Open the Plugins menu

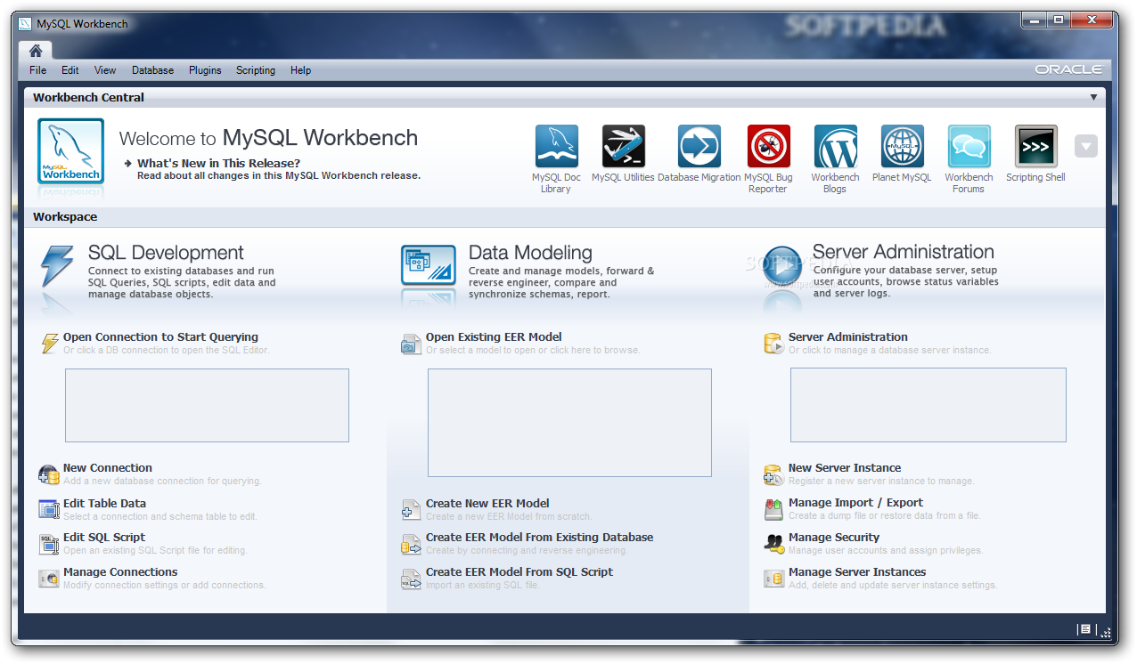point(205,70)
